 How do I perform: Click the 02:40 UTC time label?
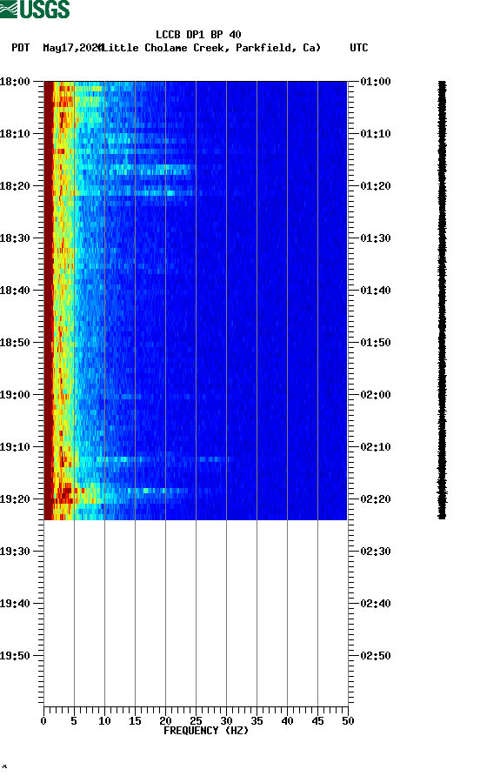376,603
